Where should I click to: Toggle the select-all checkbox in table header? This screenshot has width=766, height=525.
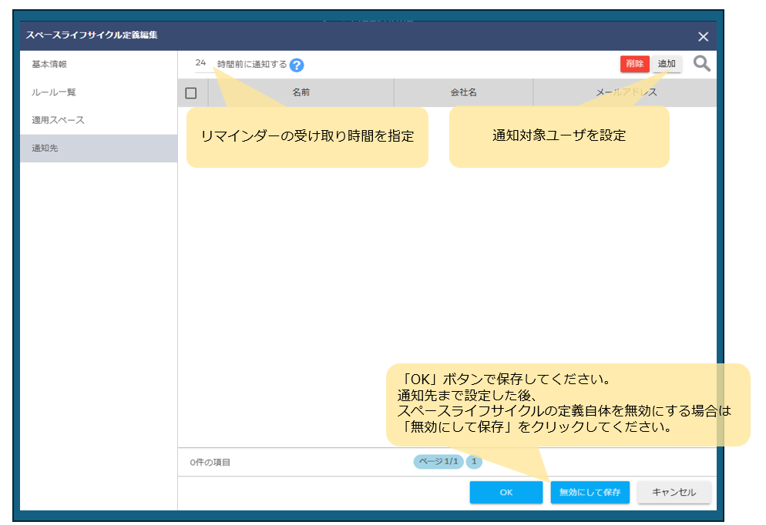tap(191, 93)
